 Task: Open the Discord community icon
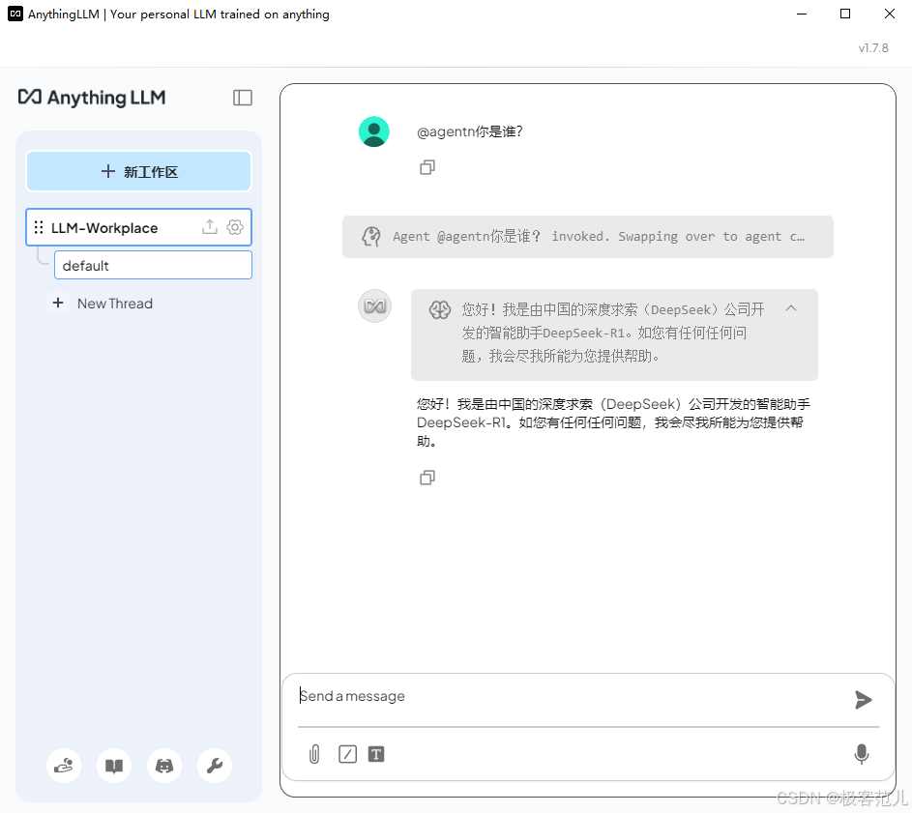click(x=164, y=766)
